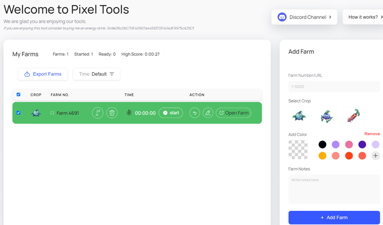
Task: Choose the green round crop in Select Crop
Action: [299, 116]
